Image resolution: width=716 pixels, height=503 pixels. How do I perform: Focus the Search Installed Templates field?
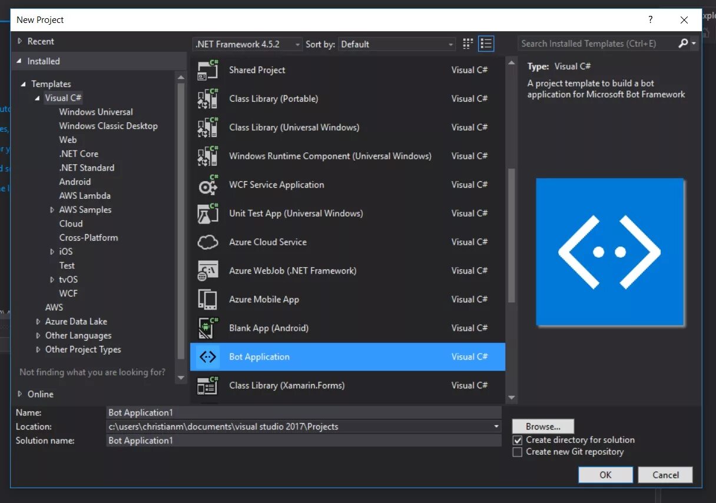pyautogui.click(x=598, y=44)
